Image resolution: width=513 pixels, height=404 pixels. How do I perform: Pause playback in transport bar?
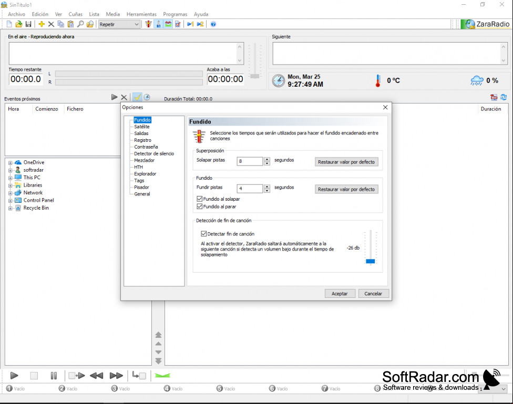(54, 376)
